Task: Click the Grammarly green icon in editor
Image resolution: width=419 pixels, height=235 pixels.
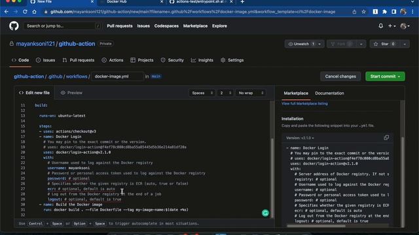Action: pos(265,213)
